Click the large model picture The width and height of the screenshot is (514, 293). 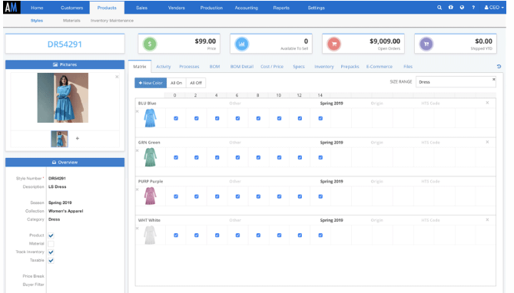tap(62, 97)
